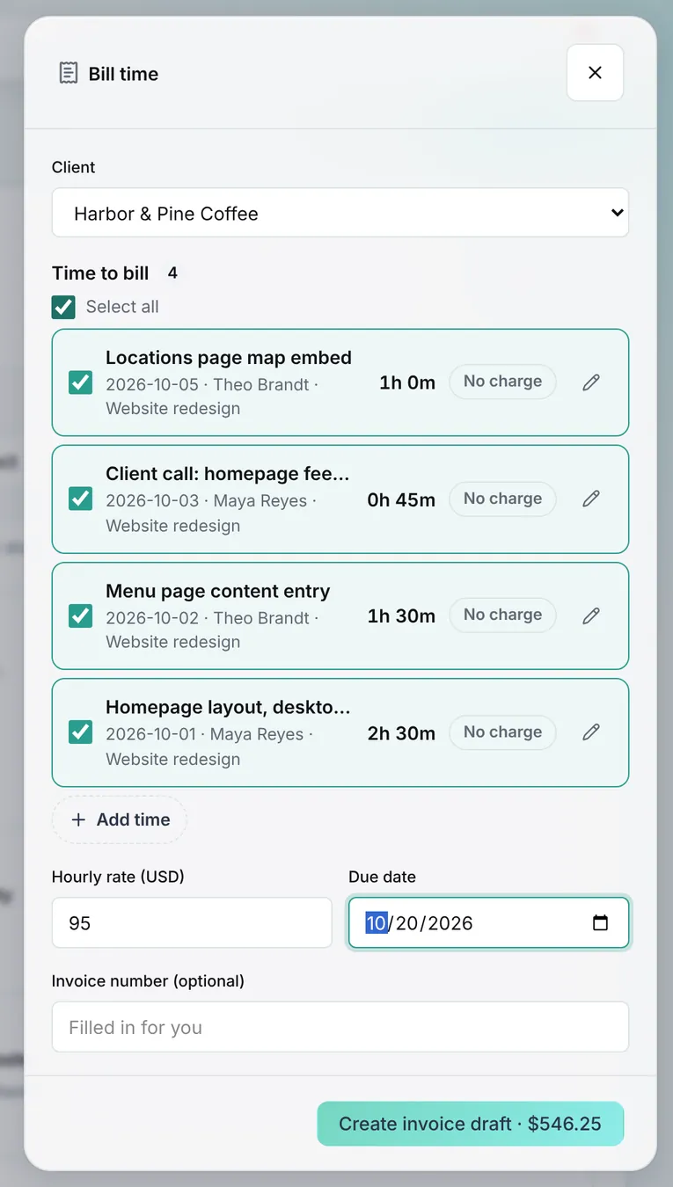The height and width of the screenshot is (1187, 673).
Task: Click the receipt icon beside Bill time
Action: point(68,73)
